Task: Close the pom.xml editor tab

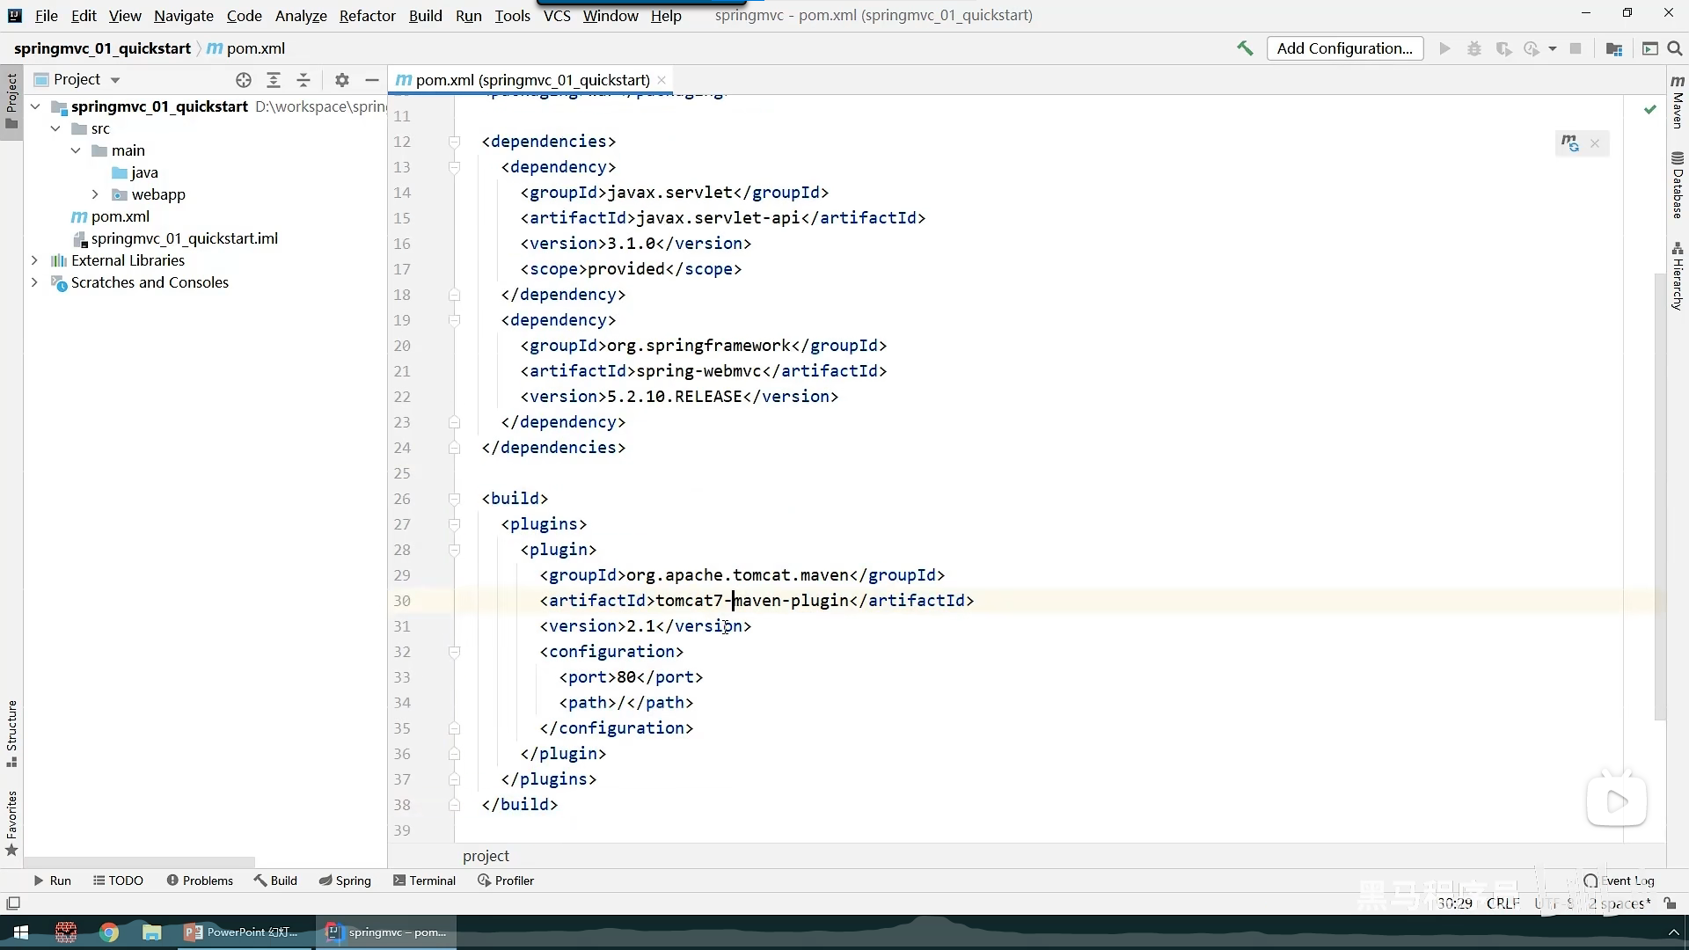Action: point(662,80)
